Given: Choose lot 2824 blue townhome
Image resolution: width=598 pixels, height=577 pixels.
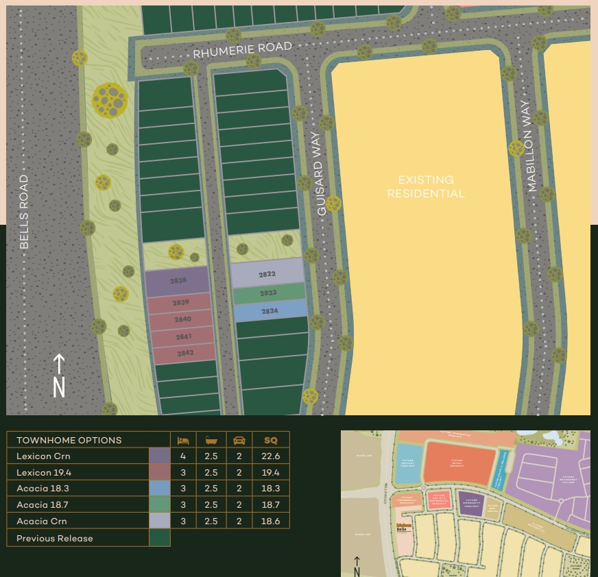Looking at the screenshot, I should (x=270, y=311).
